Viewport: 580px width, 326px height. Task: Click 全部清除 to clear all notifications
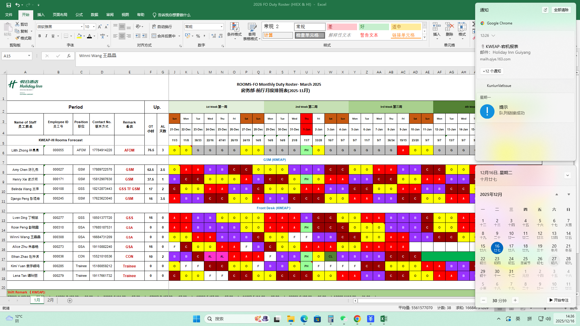[561, 10]
